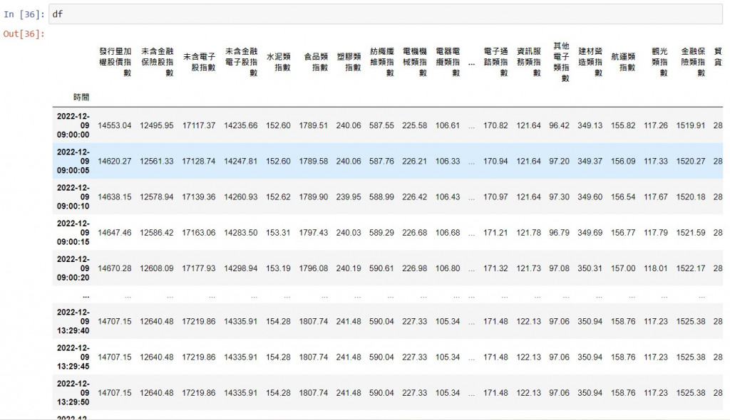The width and height of the screenshot is (730, 420).
Task: Click the 電子通路類指數 column header
Action: click(496, 62)
